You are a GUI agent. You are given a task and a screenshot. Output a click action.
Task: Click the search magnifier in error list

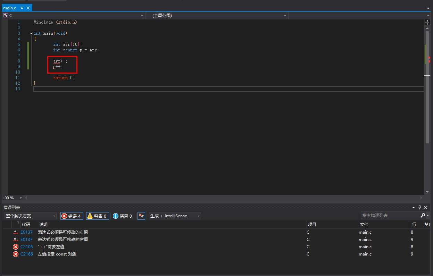coord(423,216)
